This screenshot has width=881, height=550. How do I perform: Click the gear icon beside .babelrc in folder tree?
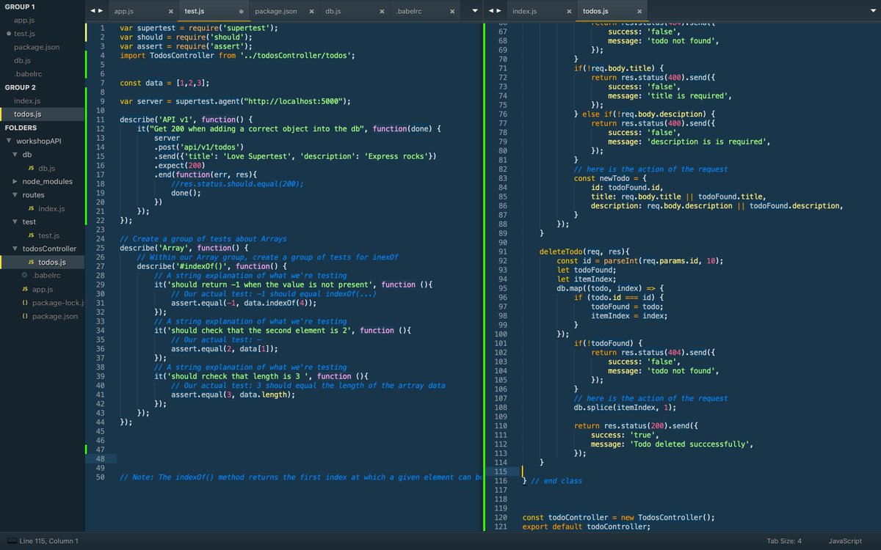click(24, 276)
